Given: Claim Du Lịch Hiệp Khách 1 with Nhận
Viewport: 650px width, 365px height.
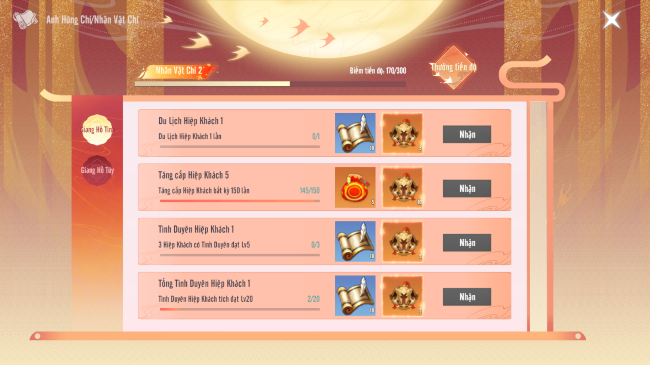Looking at the screenshot, I should (467, 134).
